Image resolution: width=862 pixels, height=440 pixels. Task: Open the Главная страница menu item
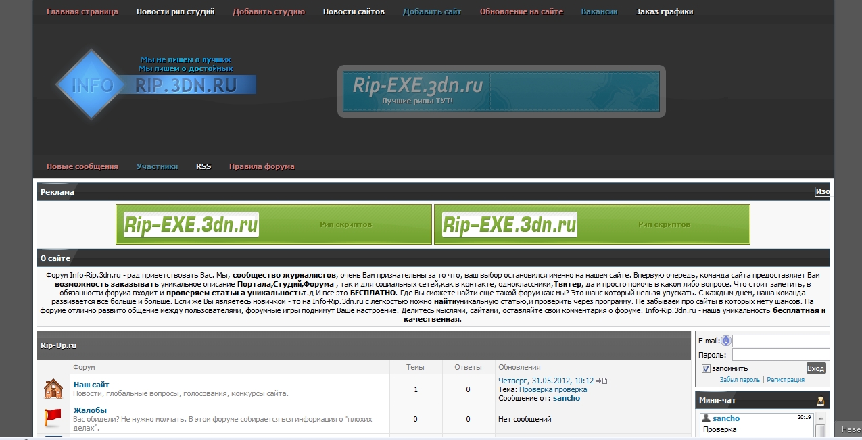point(82,11)
